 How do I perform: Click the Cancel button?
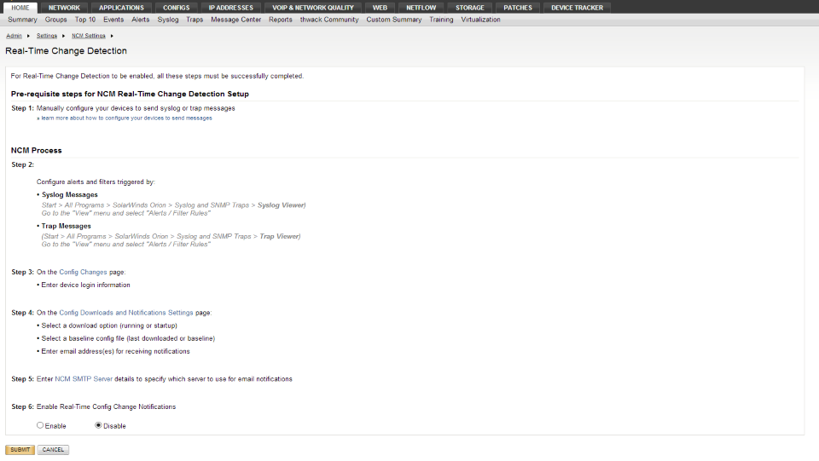click(x=53, y=449)
